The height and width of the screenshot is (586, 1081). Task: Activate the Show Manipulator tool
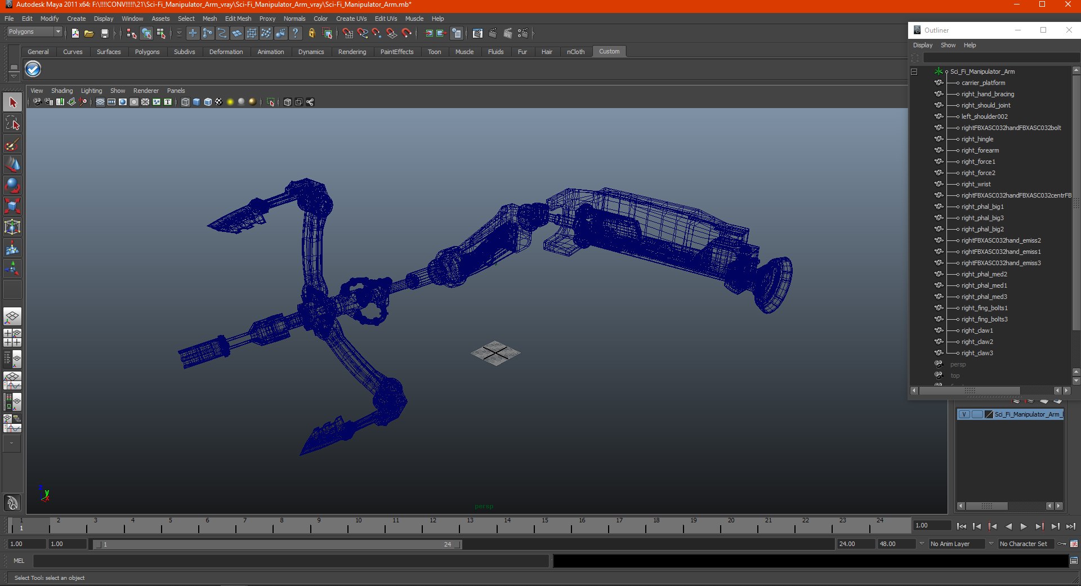12,269
